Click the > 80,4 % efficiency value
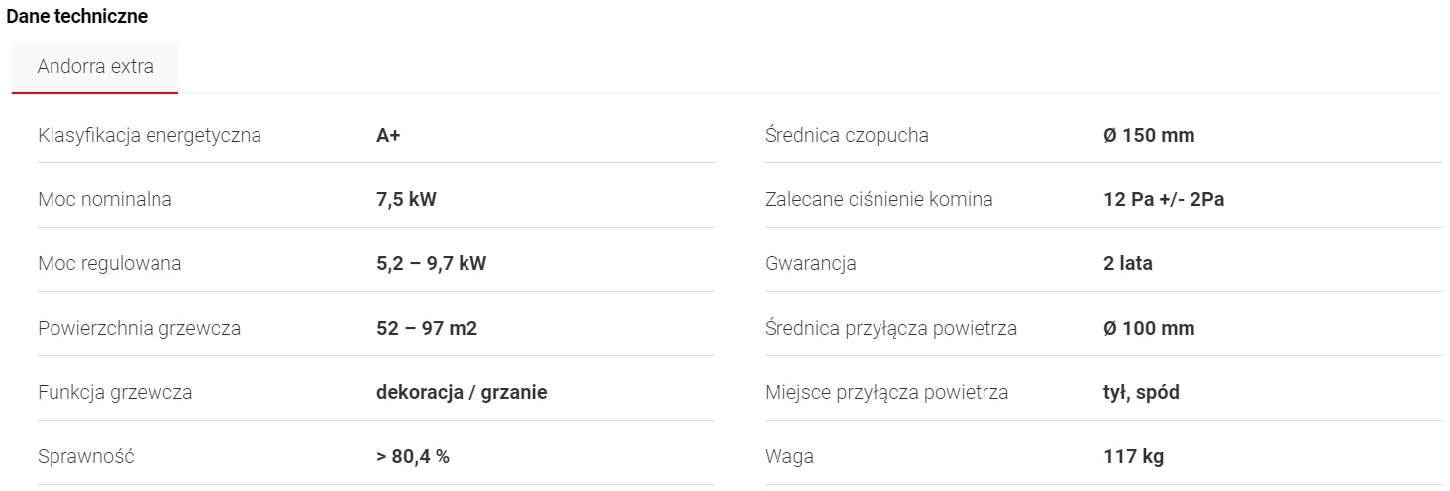The width and height of the screenshot is (1450, 491). 413,456
